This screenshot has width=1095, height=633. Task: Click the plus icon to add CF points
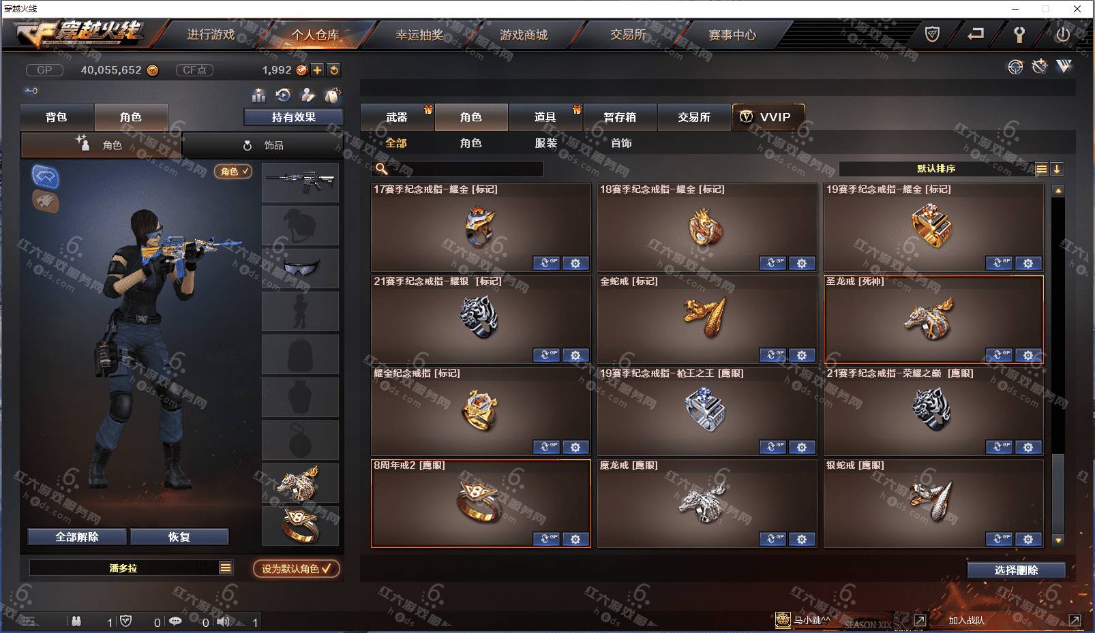pos(318,70)
